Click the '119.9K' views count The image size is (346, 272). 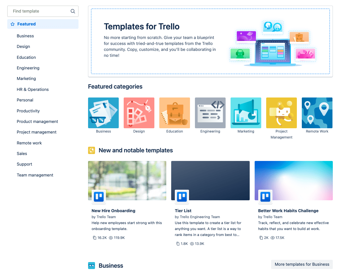119,238
